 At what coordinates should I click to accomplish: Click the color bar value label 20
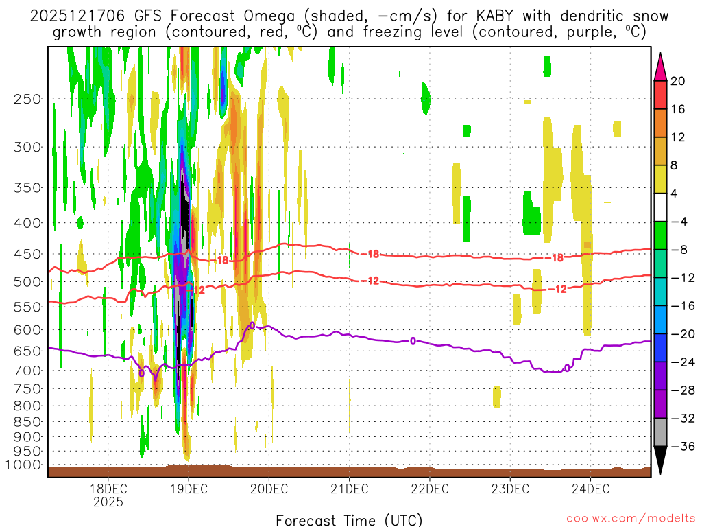pos(678,81)
